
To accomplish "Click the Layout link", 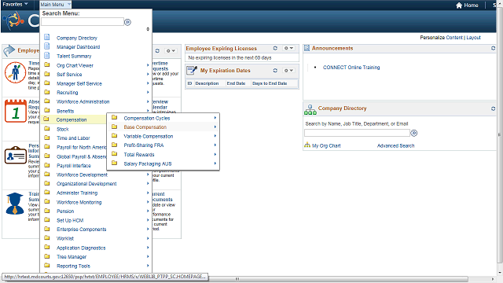I will click(473, 38).
